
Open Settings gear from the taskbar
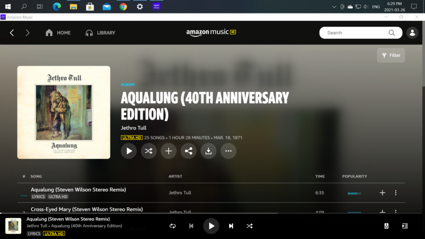pyautogui.click(x=140, y=7)
